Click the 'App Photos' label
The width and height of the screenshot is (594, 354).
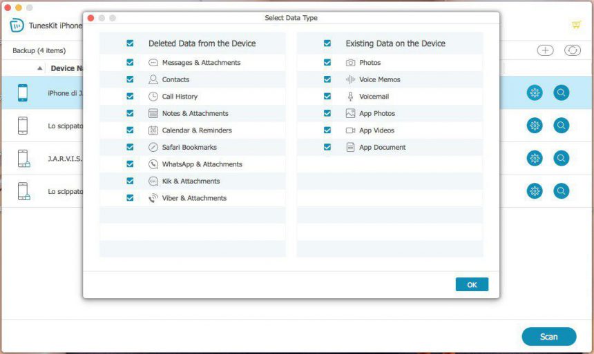pos(377,114)
